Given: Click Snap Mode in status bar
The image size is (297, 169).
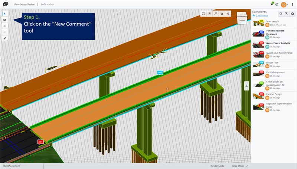Looking at the screenshot, I should [x=238, y=166].
